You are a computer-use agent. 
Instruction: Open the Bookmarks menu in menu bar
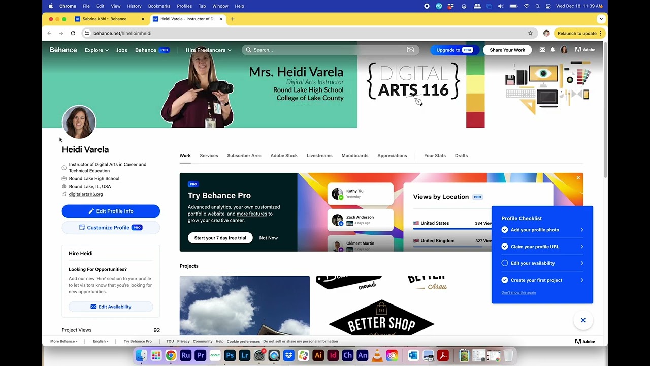click(159, 6)
